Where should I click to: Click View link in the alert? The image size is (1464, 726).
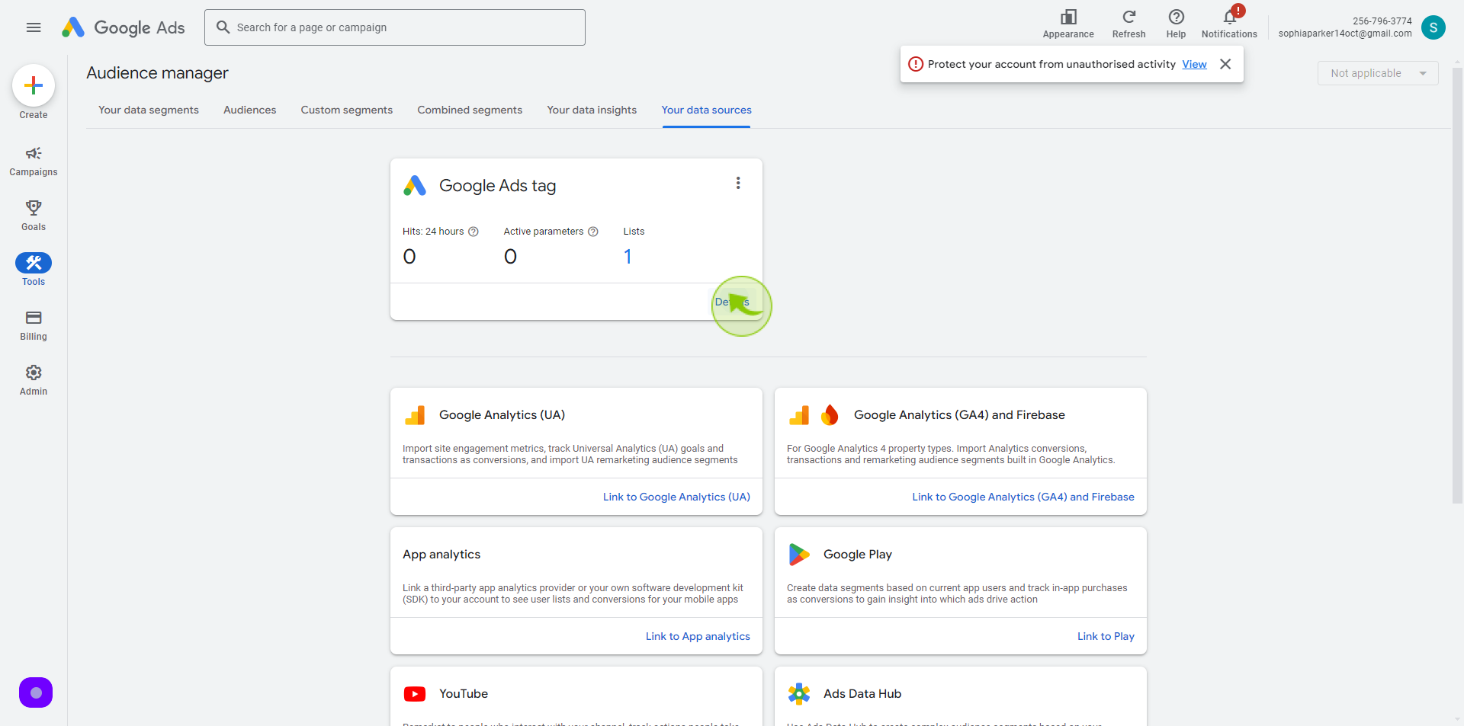(x=1194, y=64)
